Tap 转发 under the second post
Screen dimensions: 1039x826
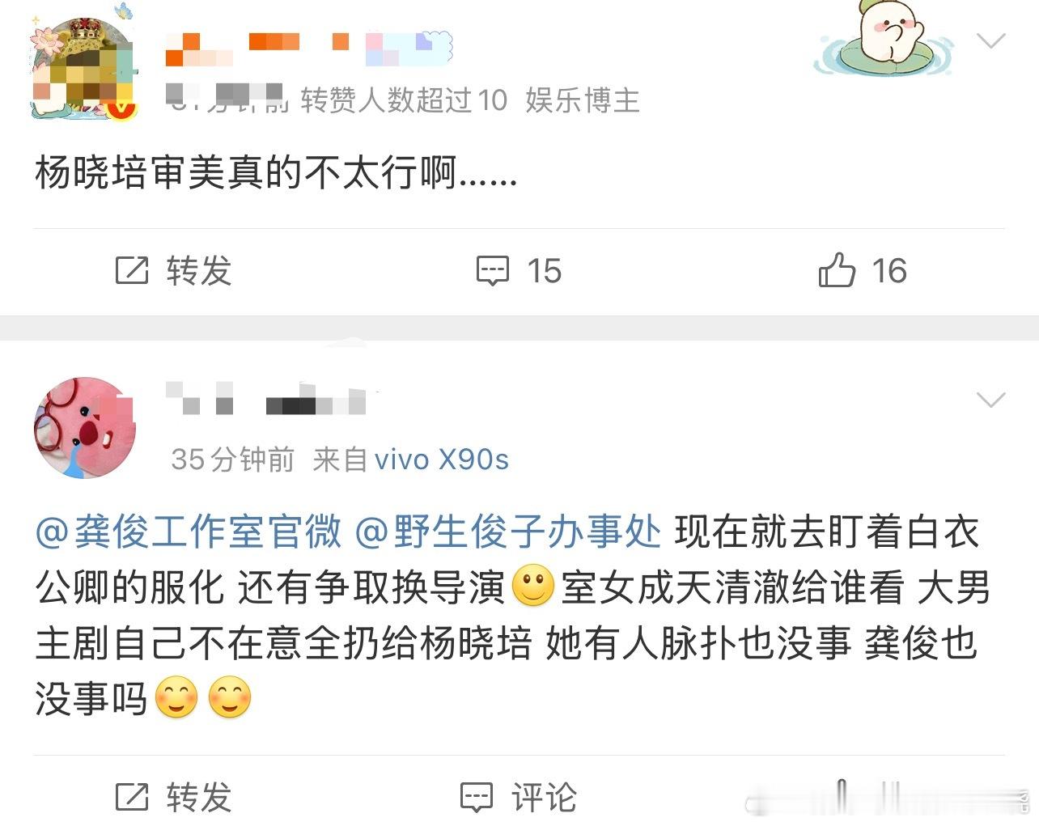coord(198,798)
